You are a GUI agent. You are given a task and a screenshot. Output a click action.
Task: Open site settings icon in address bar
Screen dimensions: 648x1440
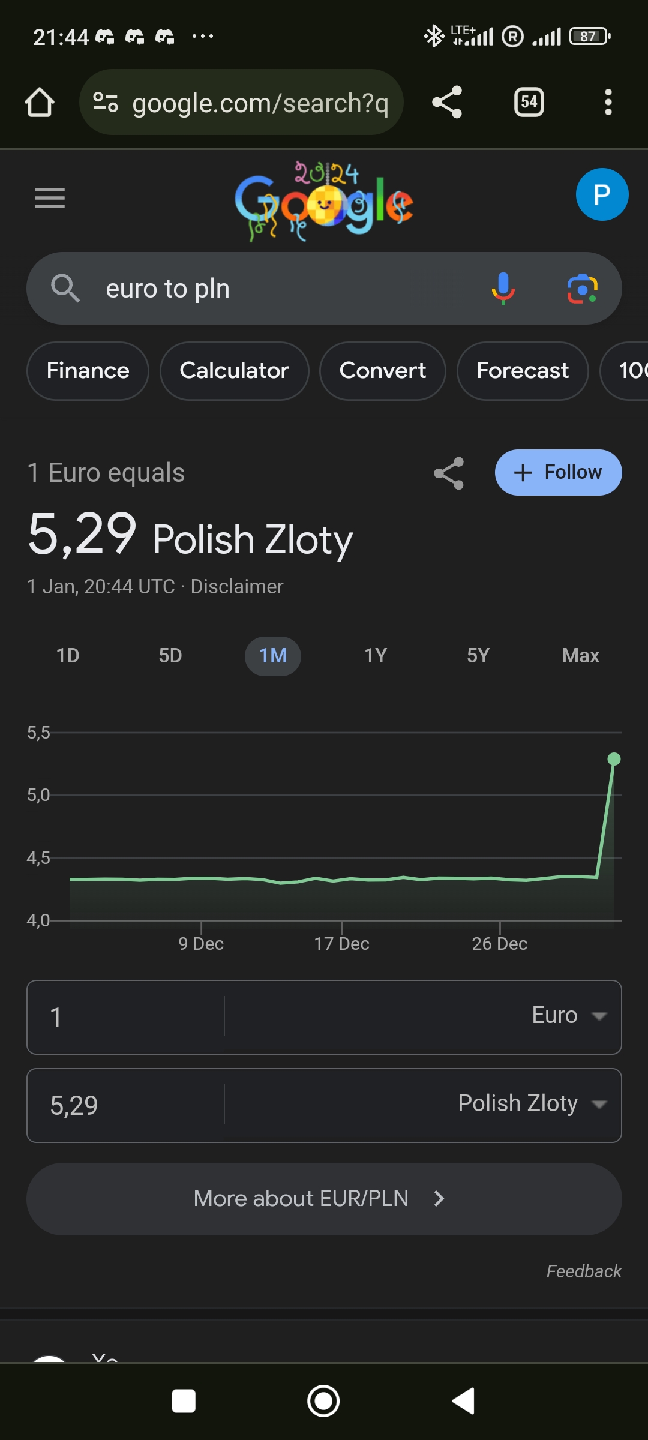pyautogui.click(x=106, y=103)
